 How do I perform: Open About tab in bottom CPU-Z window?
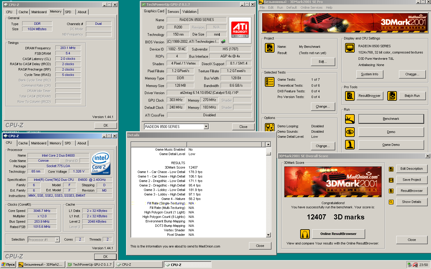82,143
